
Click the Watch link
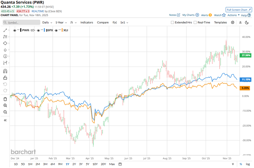218,15
